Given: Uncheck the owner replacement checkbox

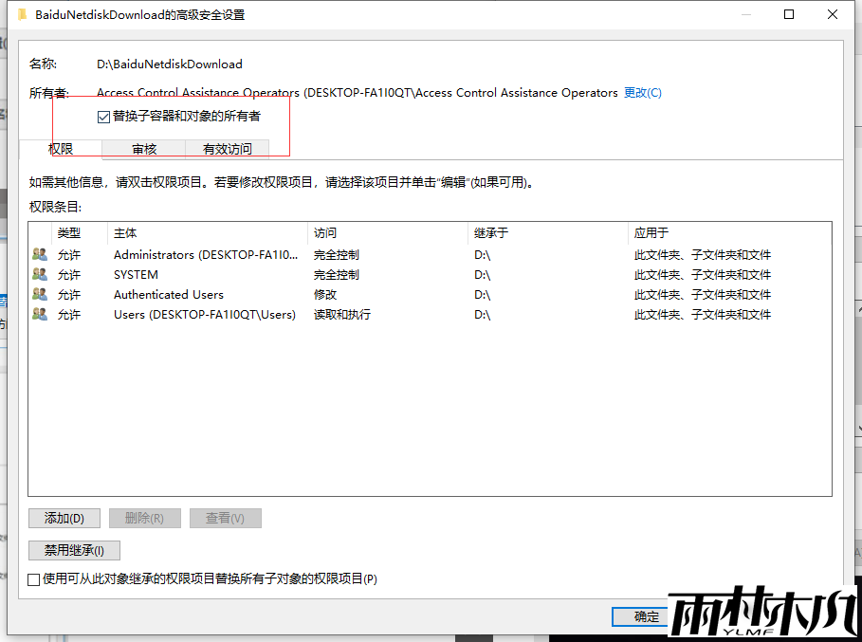Looking at the screenshot, I should click(102, 116).
